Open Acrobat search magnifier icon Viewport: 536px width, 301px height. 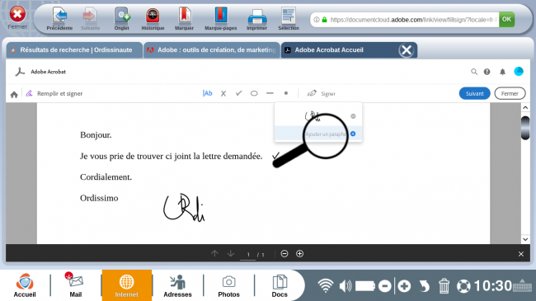click(x=474, y=72)
